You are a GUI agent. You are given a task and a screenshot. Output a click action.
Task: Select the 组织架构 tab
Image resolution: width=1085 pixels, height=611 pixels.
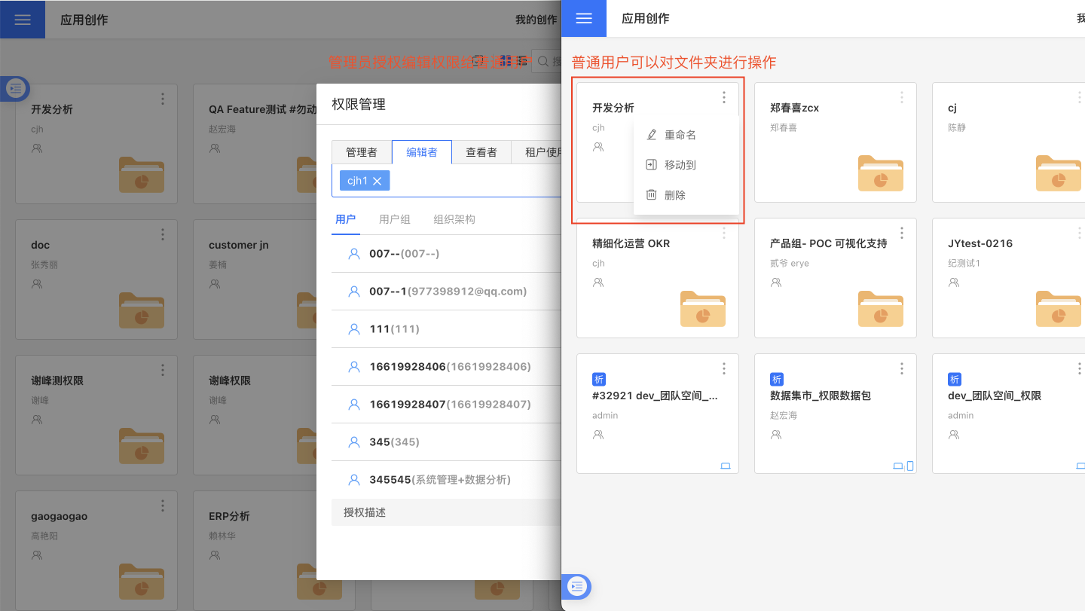(x=454, y=219)
